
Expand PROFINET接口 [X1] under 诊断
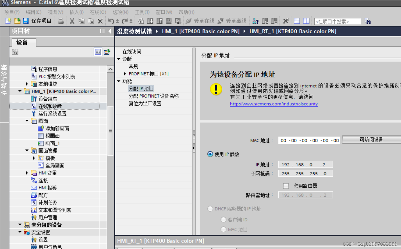[x=125, y=74]
